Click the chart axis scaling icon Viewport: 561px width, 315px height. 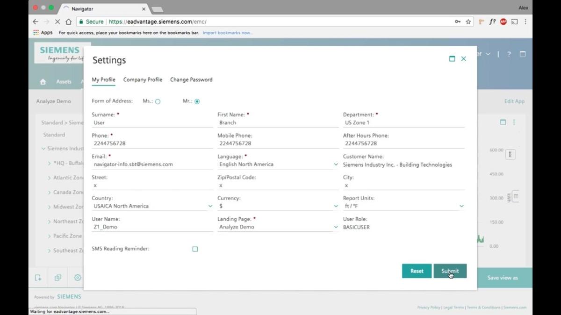510,154
